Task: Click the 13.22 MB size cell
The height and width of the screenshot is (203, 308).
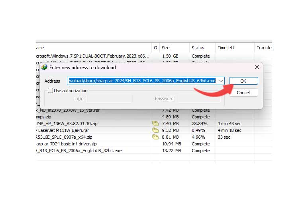Action: pyautogui.click(x=171, y=151)
